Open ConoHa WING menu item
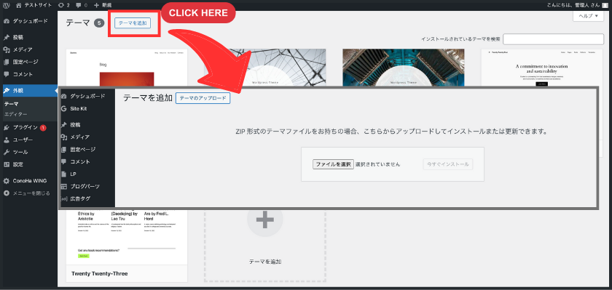 click(29, 181)
